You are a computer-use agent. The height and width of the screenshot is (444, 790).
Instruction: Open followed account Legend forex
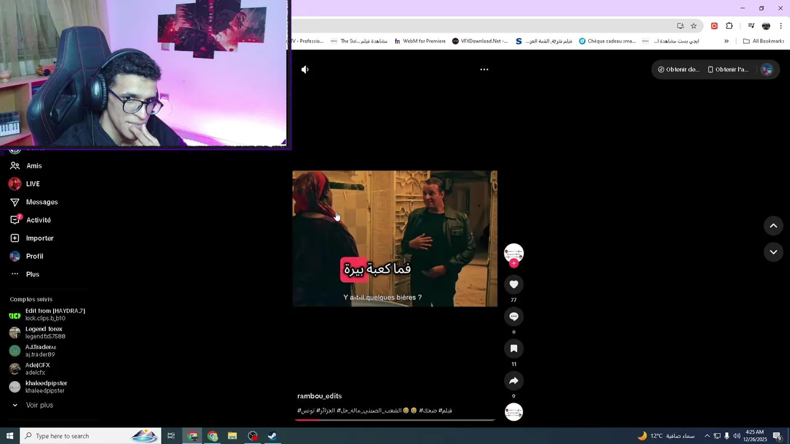click(x=38, y=332)
